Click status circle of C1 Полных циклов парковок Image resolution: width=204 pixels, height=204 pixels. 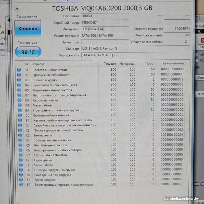(x=20, y=130)
